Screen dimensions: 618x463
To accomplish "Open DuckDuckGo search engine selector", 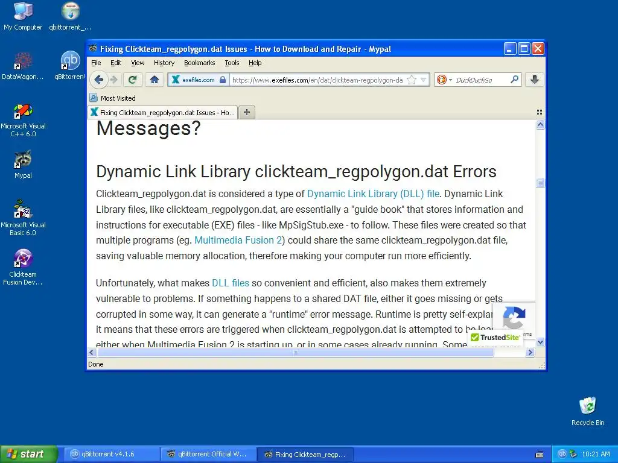I will [444, 80].
